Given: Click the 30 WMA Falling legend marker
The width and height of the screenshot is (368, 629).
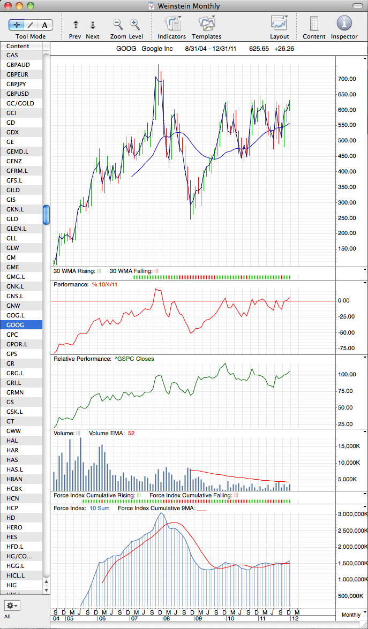Looking at the screenshot, I should click(156, 271).
